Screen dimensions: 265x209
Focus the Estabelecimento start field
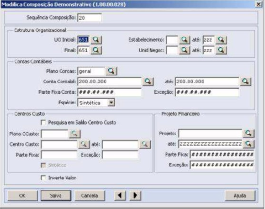coord(172,40)
